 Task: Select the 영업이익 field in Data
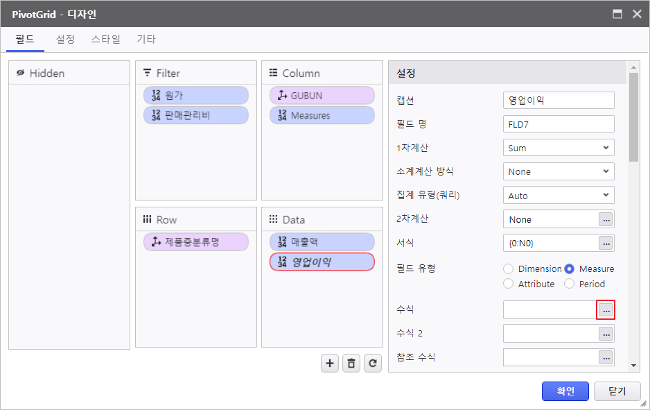322,262
